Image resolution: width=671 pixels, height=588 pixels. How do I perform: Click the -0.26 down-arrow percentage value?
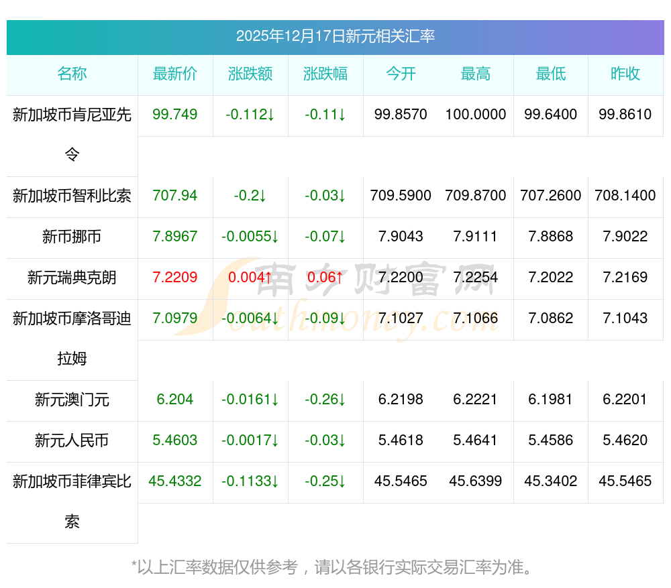coord(325,400)
